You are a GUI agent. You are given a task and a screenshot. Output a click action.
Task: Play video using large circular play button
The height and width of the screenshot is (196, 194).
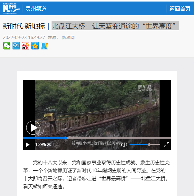(33, 128)
